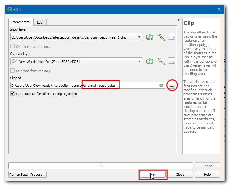Expand the Overlay layer dropdown list
This screenshot has height=186, width=230.
[140, 61]
